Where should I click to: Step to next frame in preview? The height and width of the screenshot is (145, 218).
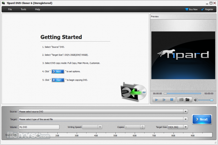(x=164, y=100)
